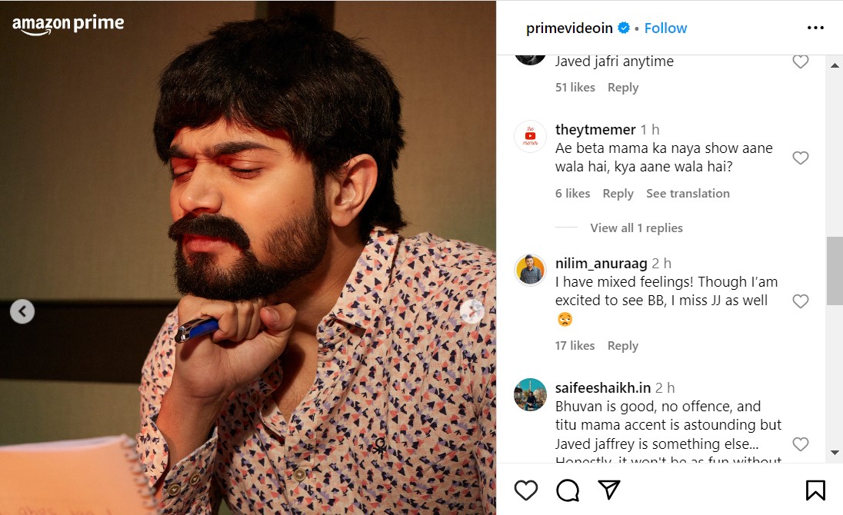The height and width of the screenshot is (515, 843).
Task: Share the post via paper plane icon
Action: click(x=609, y=490)
